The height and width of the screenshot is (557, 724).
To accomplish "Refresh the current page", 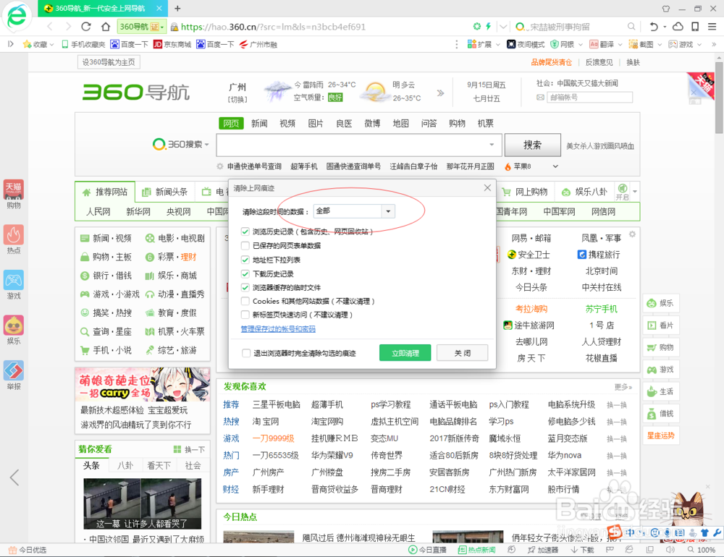I will click(x=85, y=25).
